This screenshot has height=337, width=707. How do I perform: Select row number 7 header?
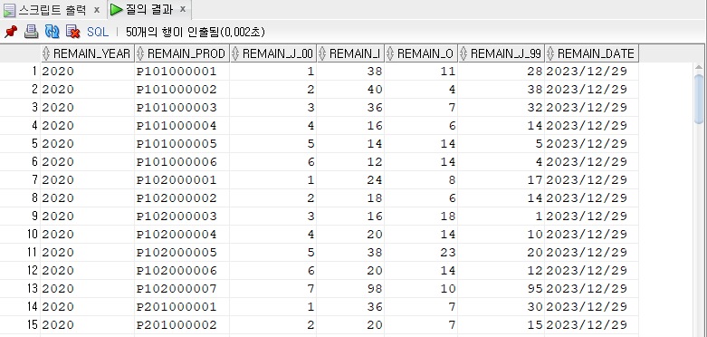[x=20, y=180]
